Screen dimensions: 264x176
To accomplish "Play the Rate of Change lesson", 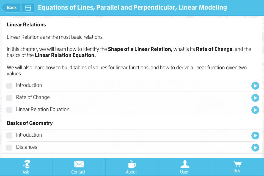I will pos(255,98).
